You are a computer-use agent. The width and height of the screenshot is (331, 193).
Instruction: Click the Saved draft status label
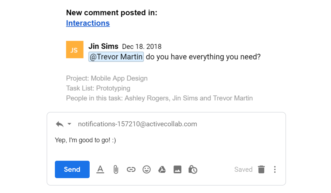[x=243, y=169]
